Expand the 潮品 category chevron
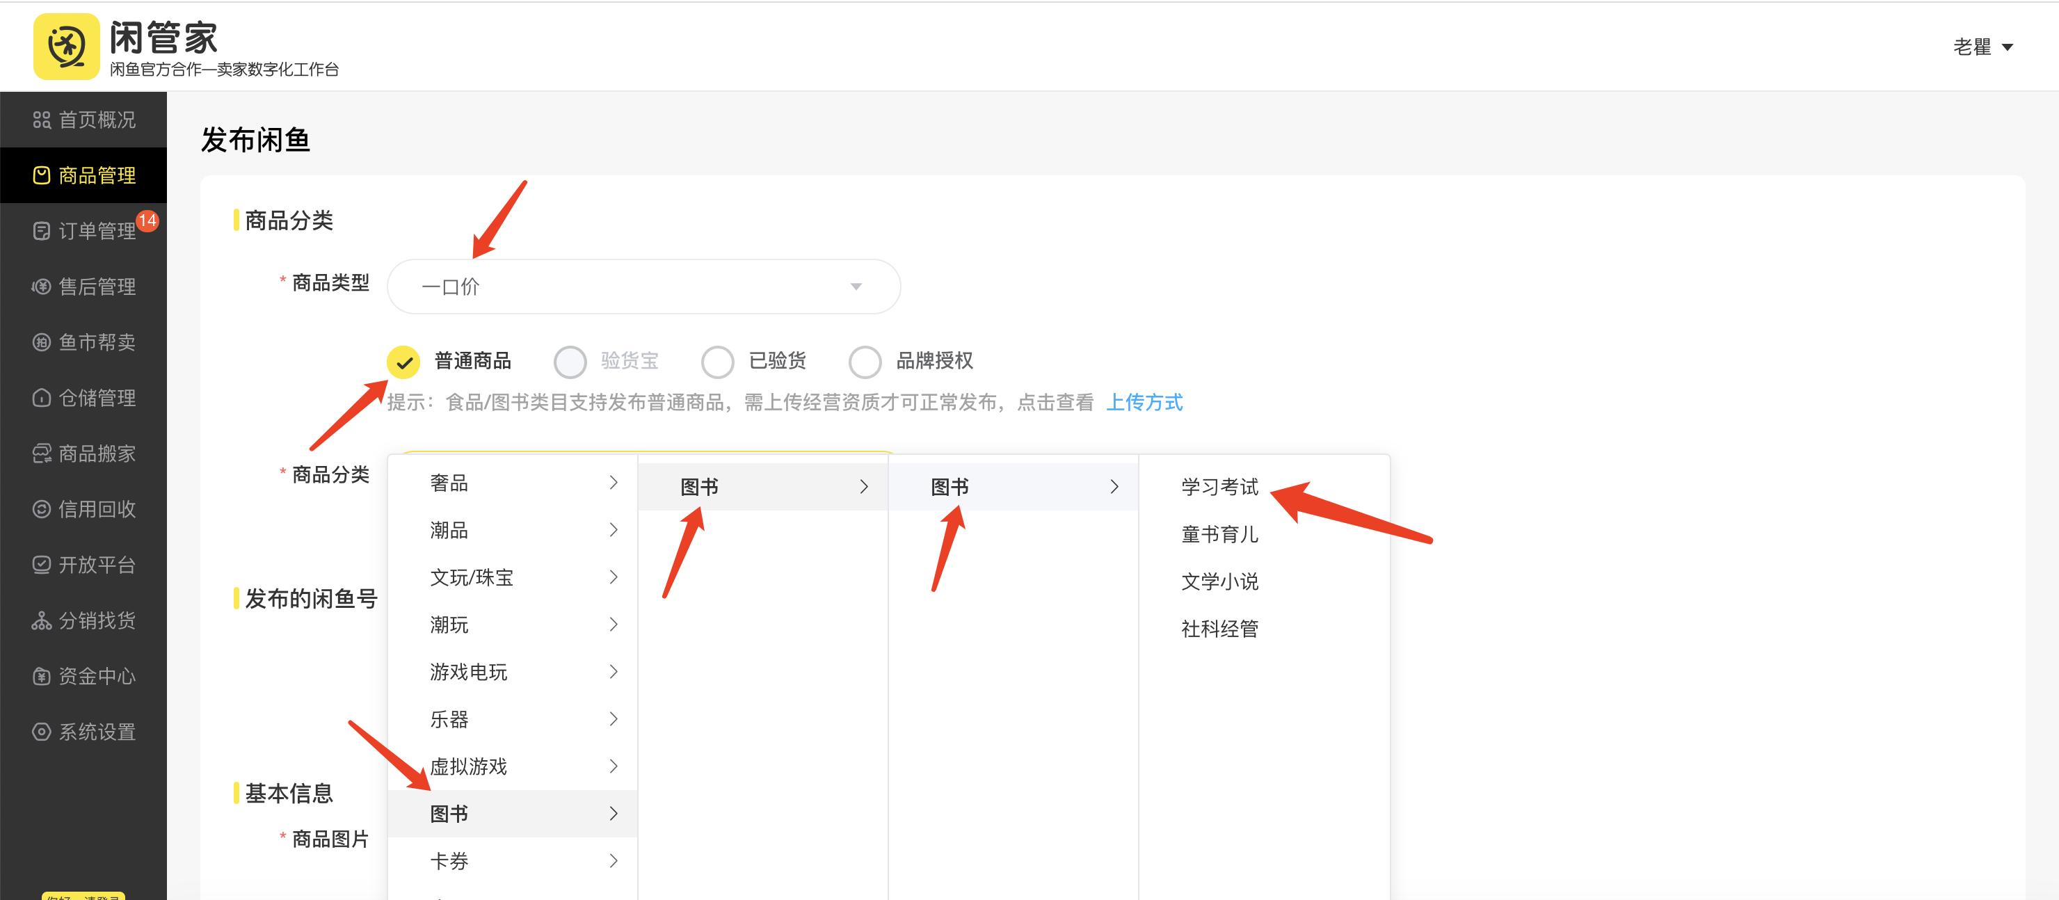Image resolution: width=2059 pixels, height=900 pixels. pos(613,529)
